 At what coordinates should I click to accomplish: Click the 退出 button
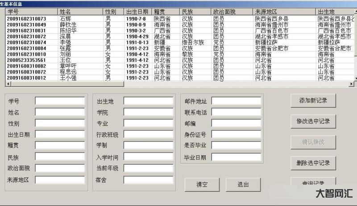tap(243, 185)
